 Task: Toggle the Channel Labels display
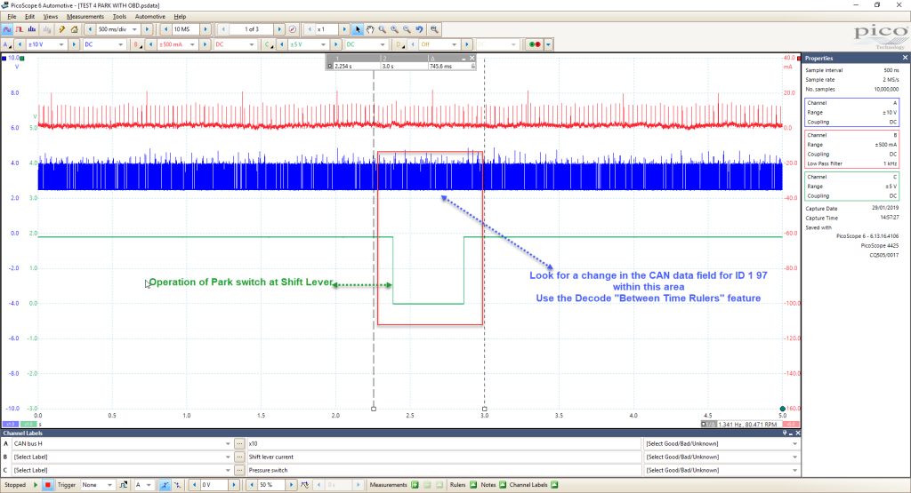coord(554,485)
